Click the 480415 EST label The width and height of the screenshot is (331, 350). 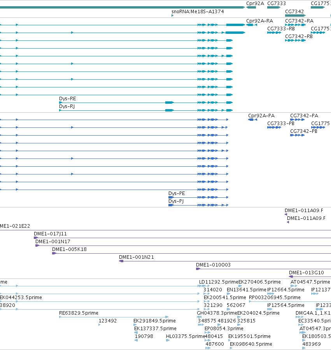point(214,336)
